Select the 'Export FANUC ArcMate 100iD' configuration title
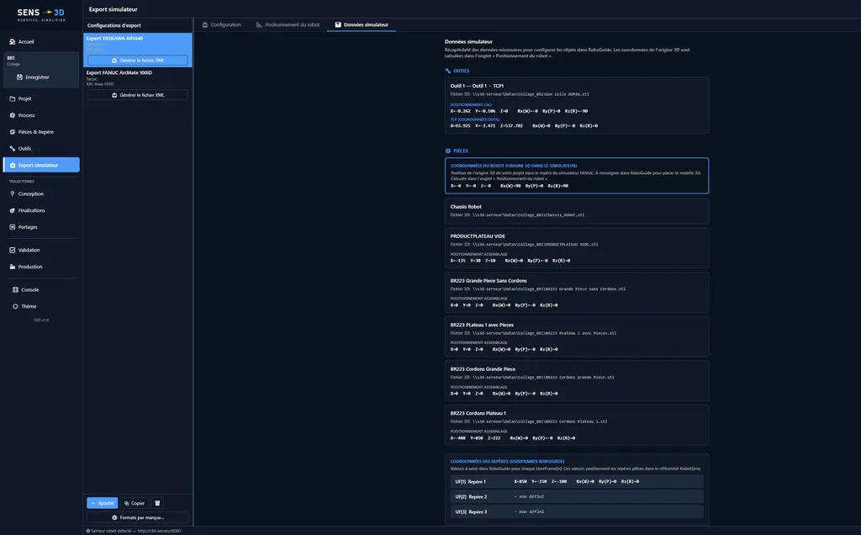Screen dimensions: 861x535 [119, 72]
